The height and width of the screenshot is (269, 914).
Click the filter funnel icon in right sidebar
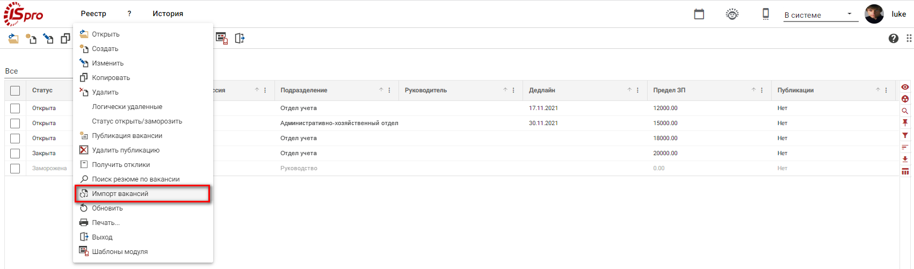[905, 135]
